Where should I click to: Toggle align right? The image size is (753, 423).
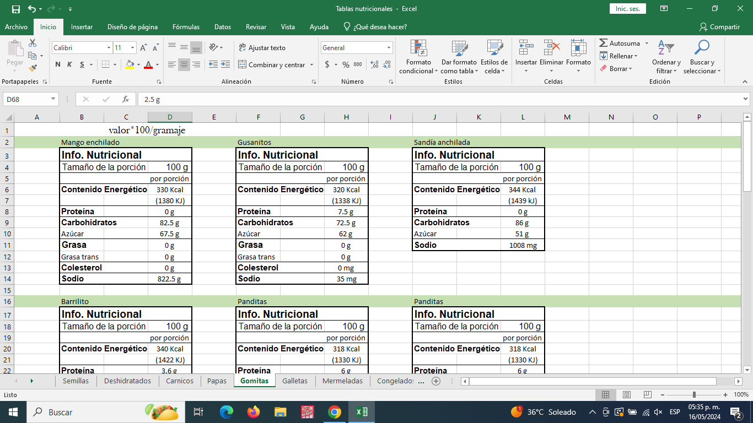[196, 64]
